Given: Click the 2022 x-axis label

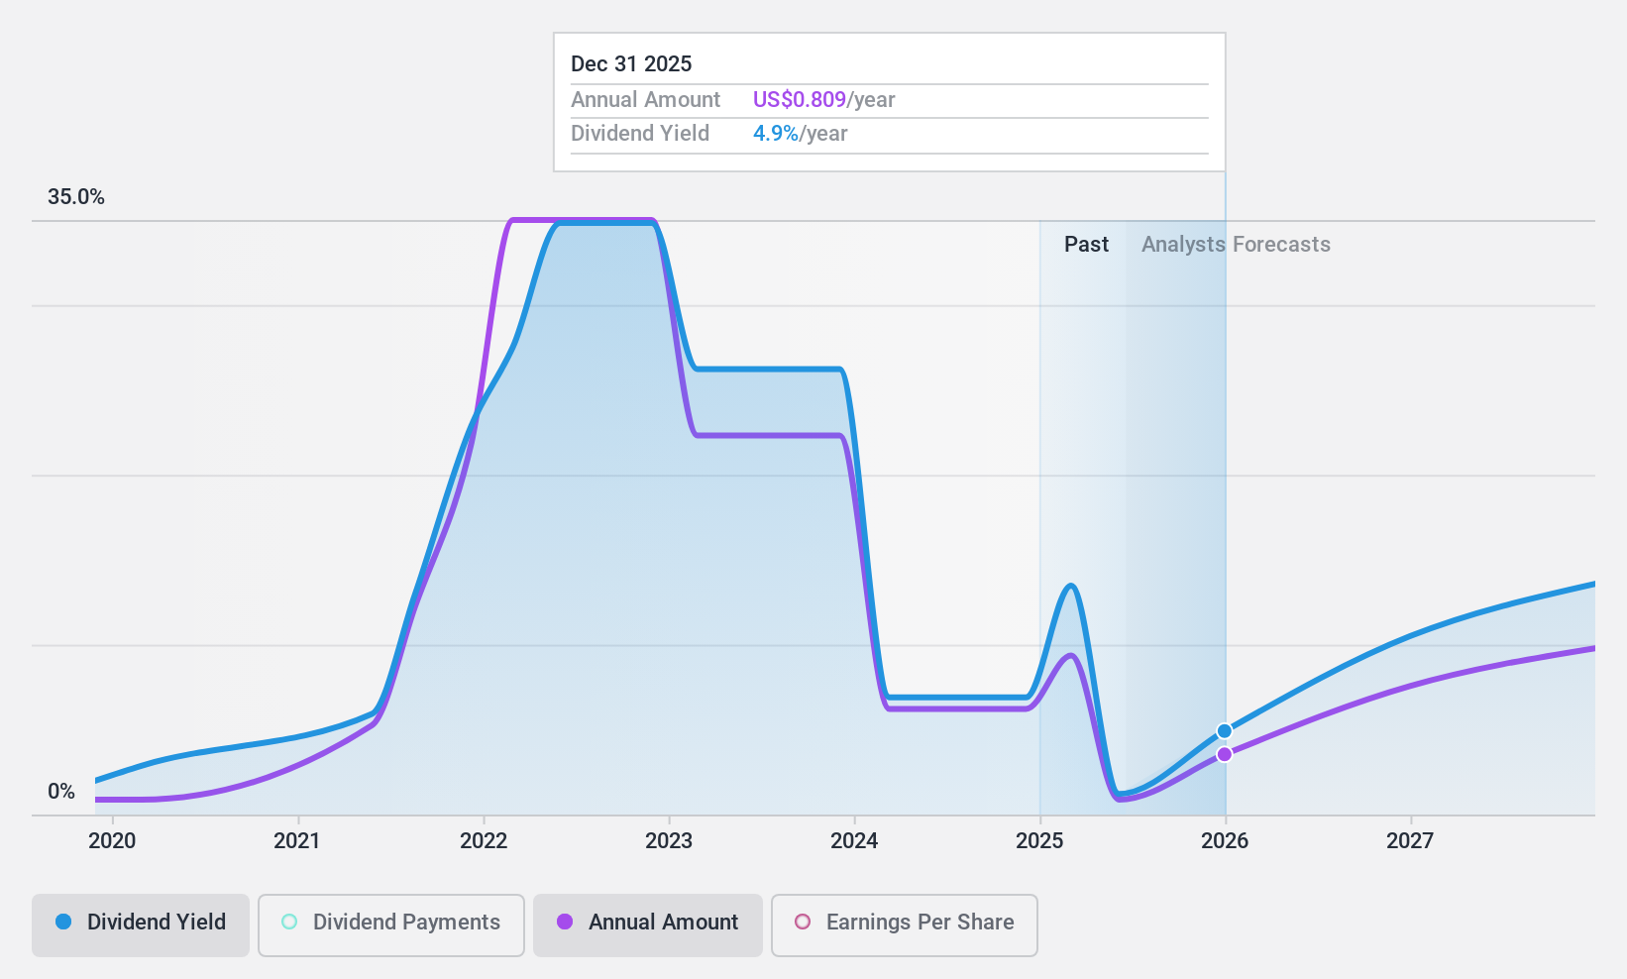Looking at the screenshot, I should click(x=484, y=841).
